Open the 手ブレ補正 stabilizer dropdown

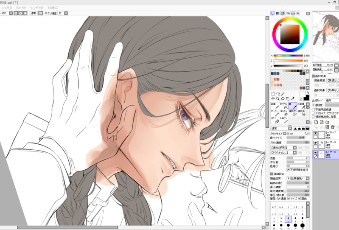pyautogui.click(x=66, y=13)
